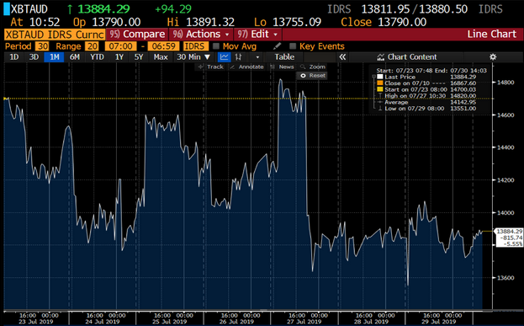The width and height of the screenshot is (524, 326).
Task: Edit the Range value 20 field
Action: [x=93, y=46]
